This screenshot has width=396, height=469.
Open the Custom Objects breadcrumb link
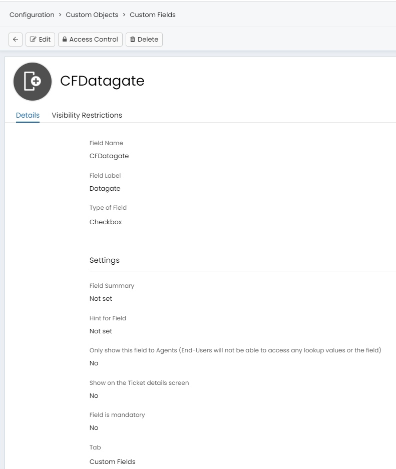tap(92, 15)
